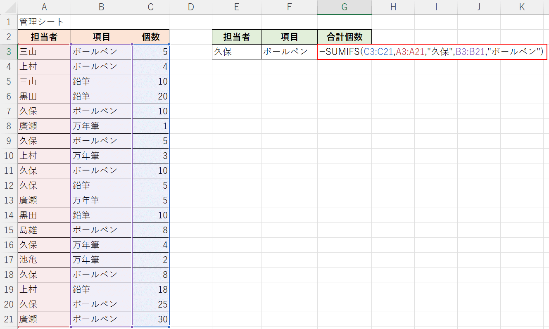Screen dimensions: 549x329
Task: Click the 項目 header in column B
Action: pos(101,37)
